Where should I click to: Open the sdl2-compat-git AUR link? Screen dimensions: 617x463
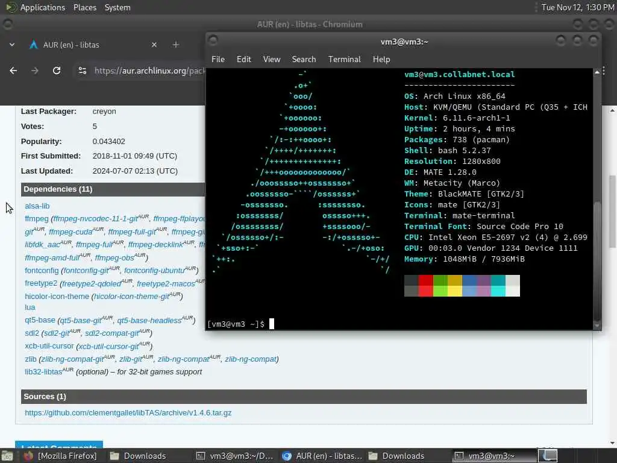(112, 333)
